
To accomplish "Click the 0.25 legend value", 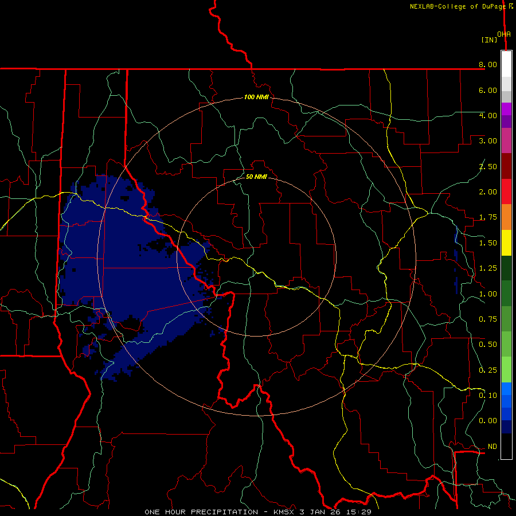I will click(488, 370).
